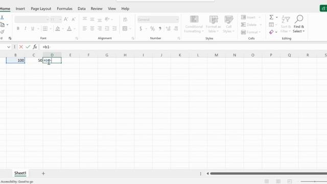The width and height of the screenshot is (327, 184).
Task: Click Increase Indent icon
Action: pos(114,29)
